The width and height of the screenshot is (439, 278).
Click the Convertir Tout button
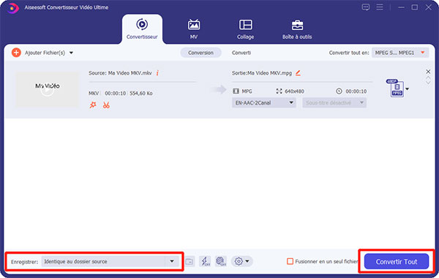(397, 261)
